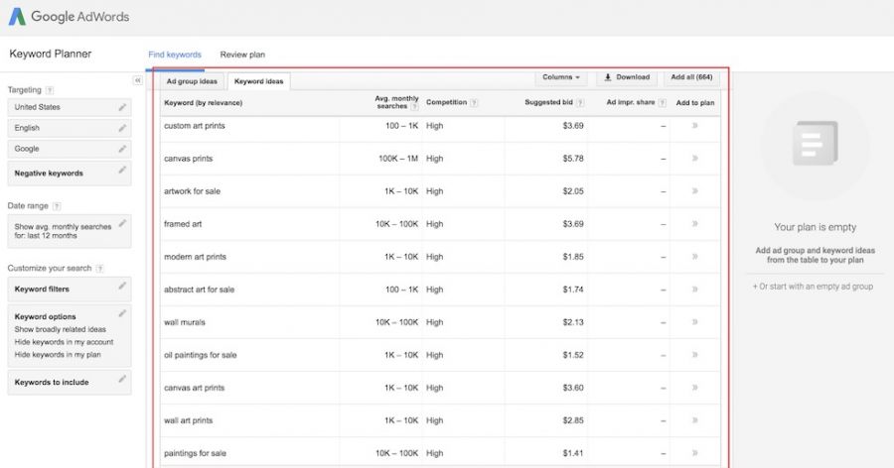Sort by Keyword (by relevance) header

click(203, 103)
